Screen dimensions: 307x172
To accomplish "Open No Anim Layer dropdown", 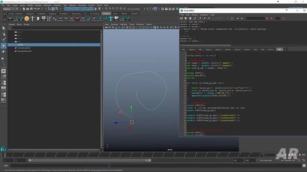I will coord(266,161).
